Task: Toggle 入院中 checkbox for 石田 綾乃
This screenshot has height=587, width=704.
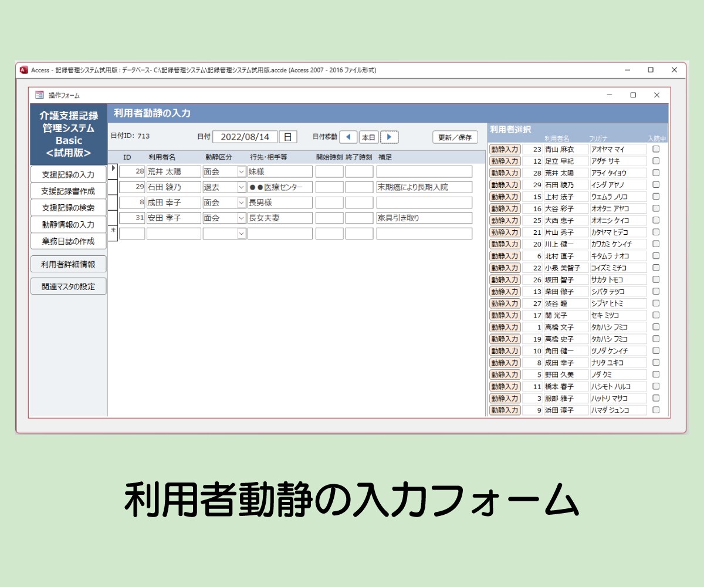Action: click(656, 184)
